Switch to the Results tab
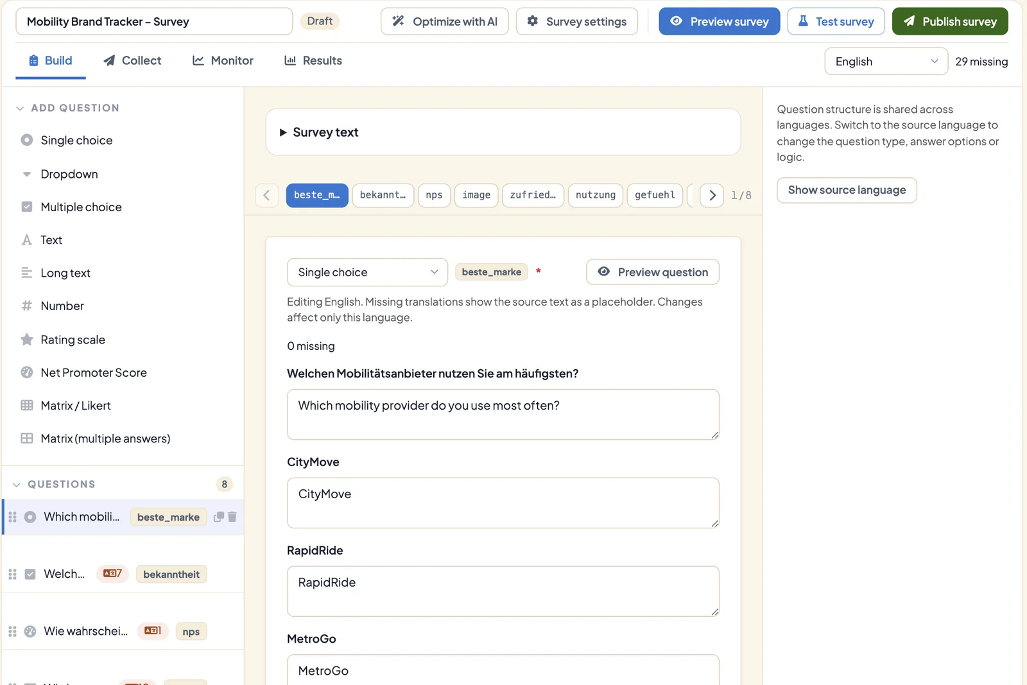 click(313, 60)
